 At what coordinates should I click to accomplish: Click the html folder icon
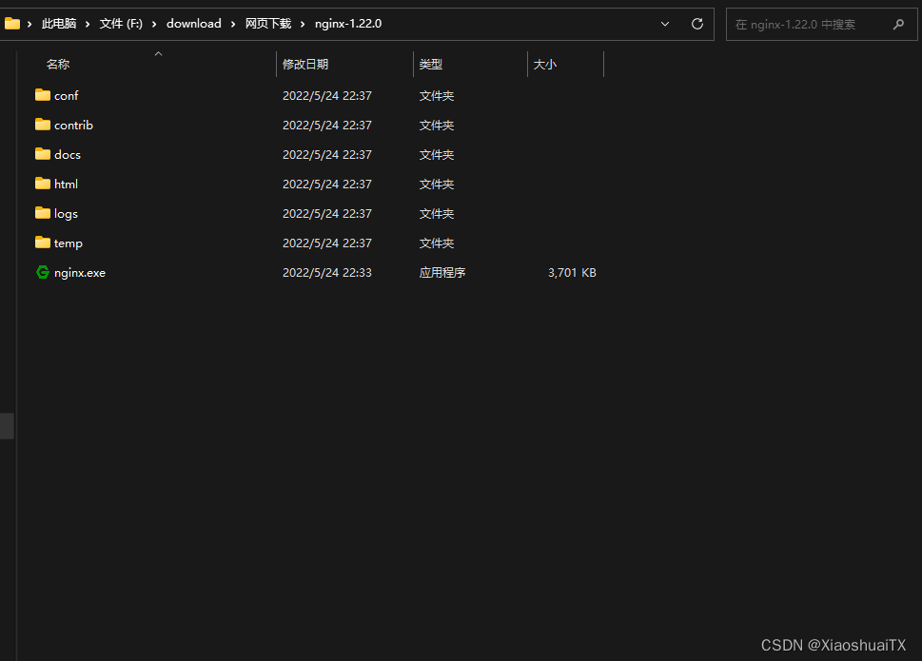point(42,184)
